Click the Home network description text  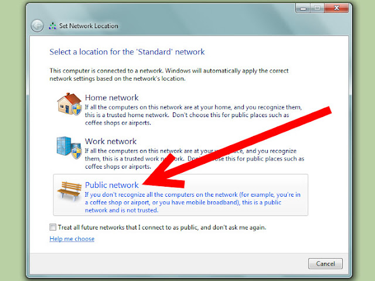(193, 115)
